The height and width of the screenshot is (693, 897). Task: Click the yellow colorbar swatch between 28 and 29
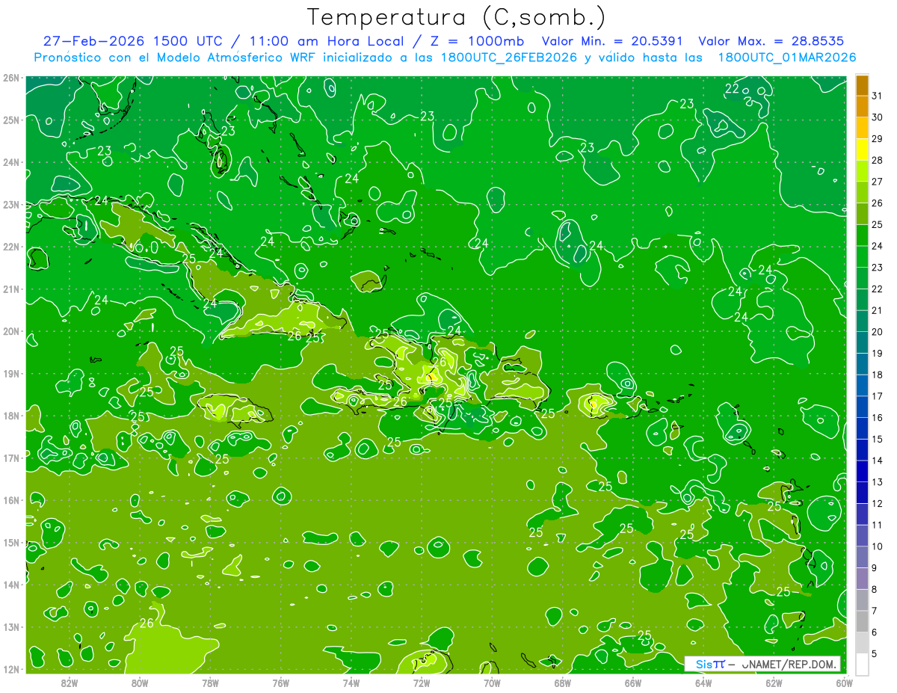click(x=862, y=149)
